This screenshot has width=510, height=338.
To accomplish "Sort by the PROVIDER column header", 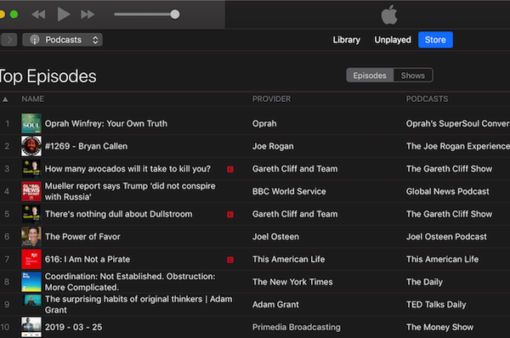I will (272, 99).
